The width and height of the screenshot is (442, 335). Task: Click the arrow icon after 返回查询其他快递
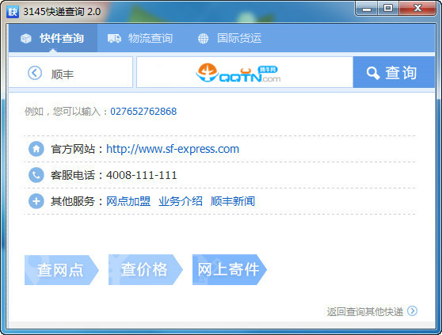click(412, 310)
